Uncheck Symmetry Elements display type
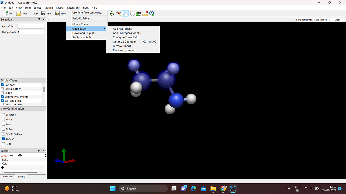Screen dimensions: 346x194 (x=2, y=97)
